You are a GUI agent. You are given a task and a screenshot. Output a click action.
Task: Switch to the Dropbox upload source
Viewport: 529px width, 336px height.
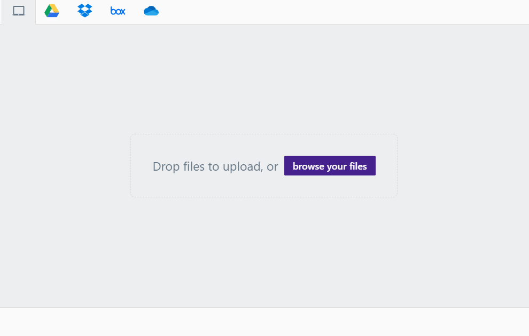click(84, 11)
